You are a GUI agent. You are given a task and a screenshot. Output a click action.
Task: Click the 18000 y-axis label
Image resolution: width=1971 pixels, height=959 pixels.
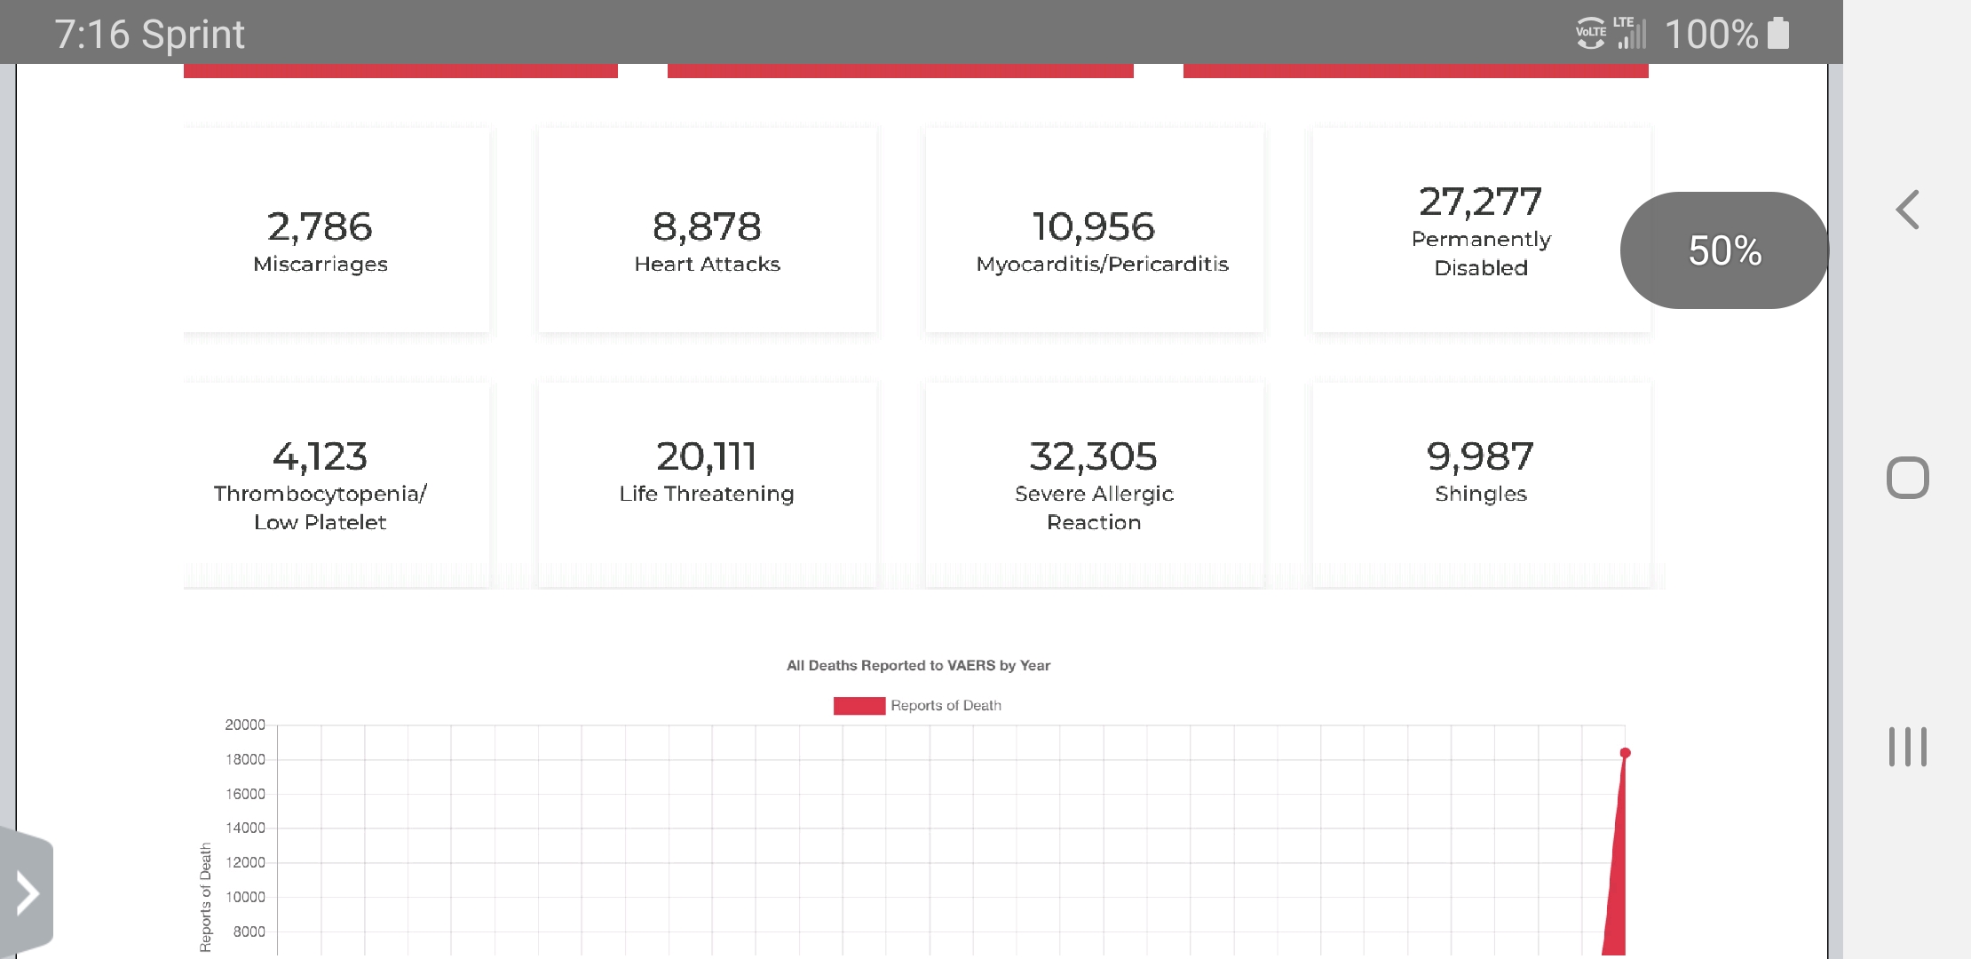[x=245, y=760]
